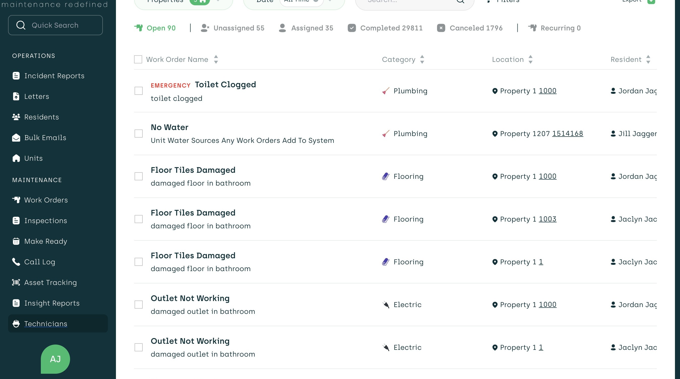
Task: Open unit link 1514168 for No Water
Action: 568,134
